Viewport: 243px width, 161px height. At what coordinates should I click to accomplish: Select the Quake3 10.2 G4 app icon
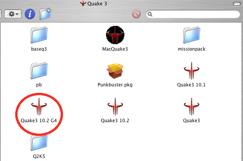click(39, 107)
